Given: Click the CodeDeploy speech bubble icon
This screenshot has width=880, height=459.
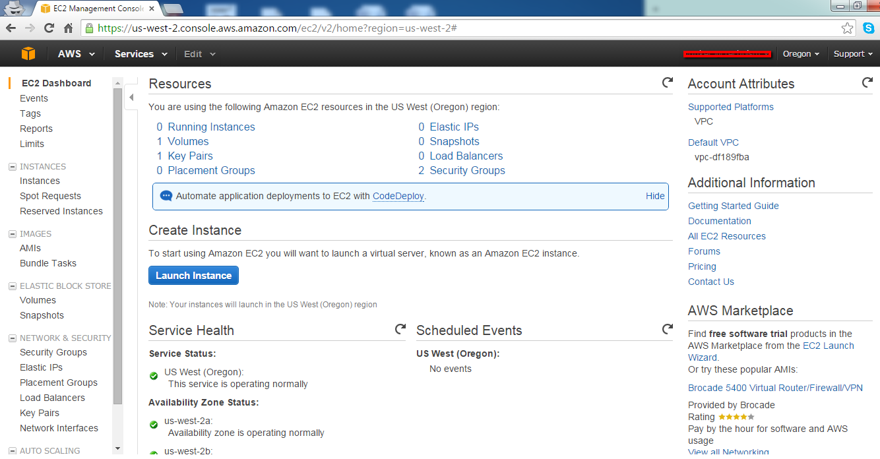Looking at the screenshot, I should [166, 196].
